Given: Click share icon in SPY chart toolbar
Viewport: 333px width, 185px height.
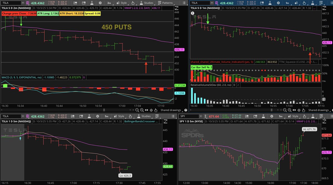Looking at the screenshot, I should (247, 116).
